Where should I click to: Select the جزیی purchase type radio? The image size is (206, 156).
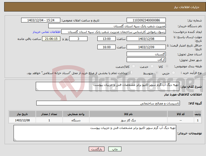(x=173, y=73)
